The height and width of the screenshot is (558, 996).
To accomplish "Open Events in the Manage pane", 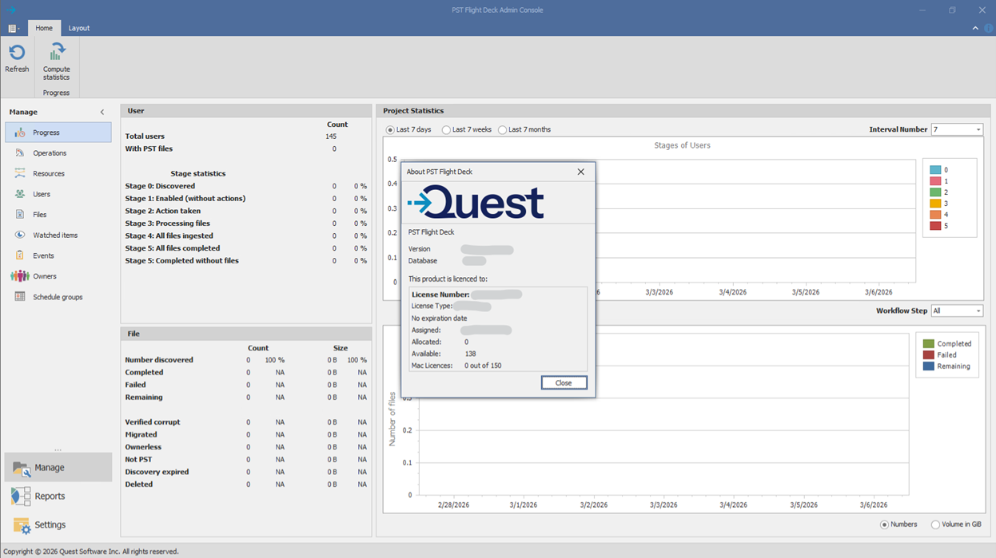I will click(58, 255).
